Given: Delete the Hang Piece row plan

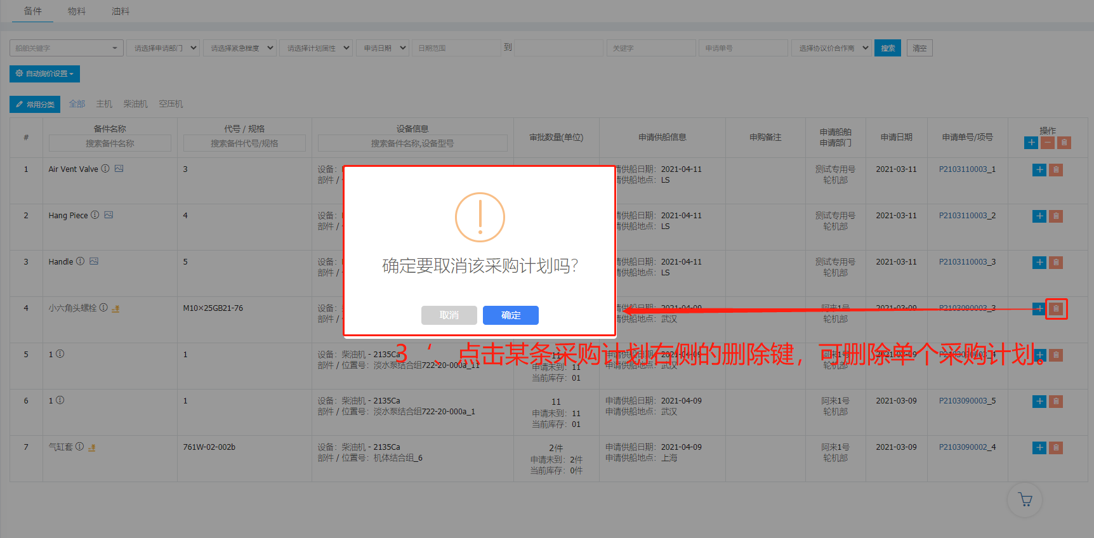Looking at the screenshot, I should (1056, 216).
